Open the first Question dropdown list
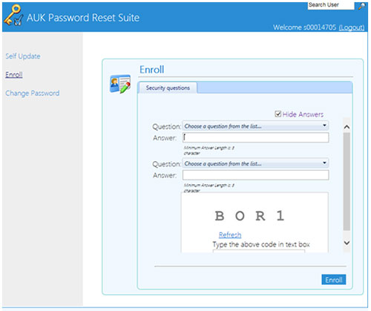371x311 pixels. click(x=255, y=126)
